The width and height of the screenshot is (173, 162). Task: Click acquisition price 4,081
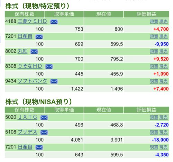tap(77, 140)
